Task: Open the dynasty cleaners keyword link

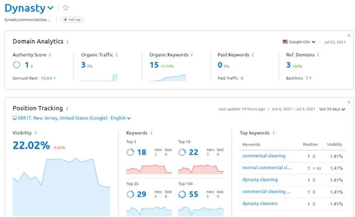Action: 260,204
